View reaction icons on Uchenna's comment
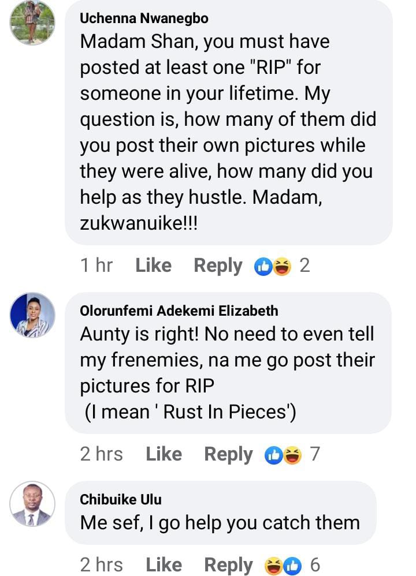 273,266
